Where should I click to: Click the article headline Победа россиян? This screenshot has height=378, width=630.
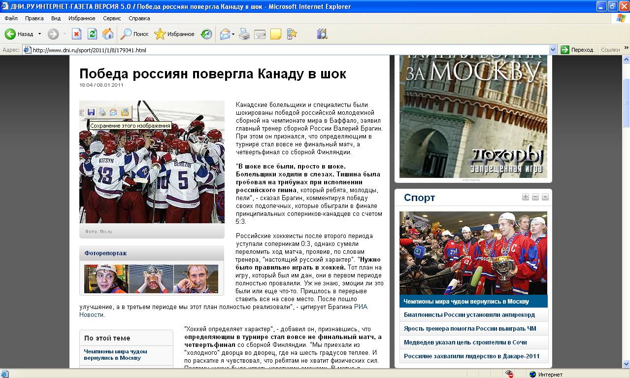pyautogui.click(x=213, y=74)
